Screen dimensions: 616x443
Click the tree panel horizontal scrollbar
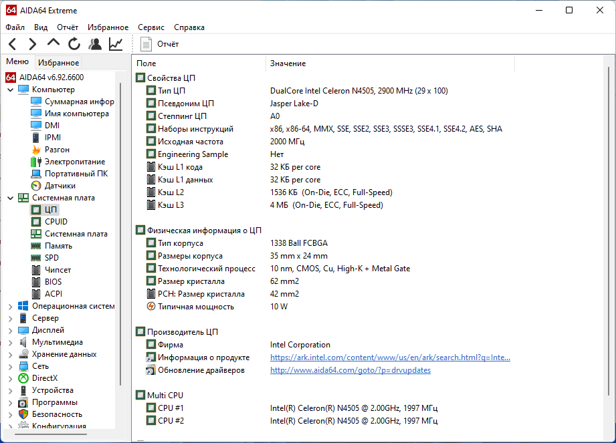click(x=51, y=434)
